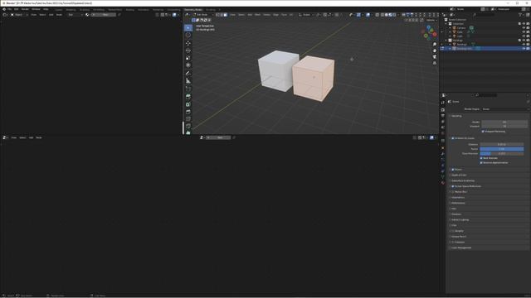Open the Object Data green triangle tab

[x=442, y=177]
